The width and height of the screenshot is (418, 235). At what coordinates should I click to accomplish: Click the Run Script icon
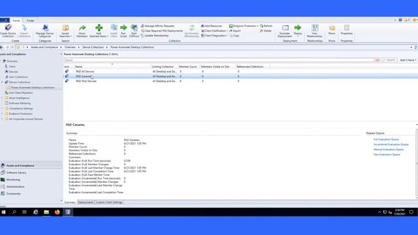(123, 27)
